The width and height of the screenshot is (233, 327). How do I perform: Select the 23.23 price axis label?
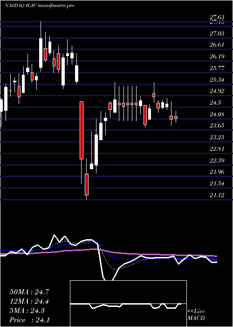(x=217, y=137)
